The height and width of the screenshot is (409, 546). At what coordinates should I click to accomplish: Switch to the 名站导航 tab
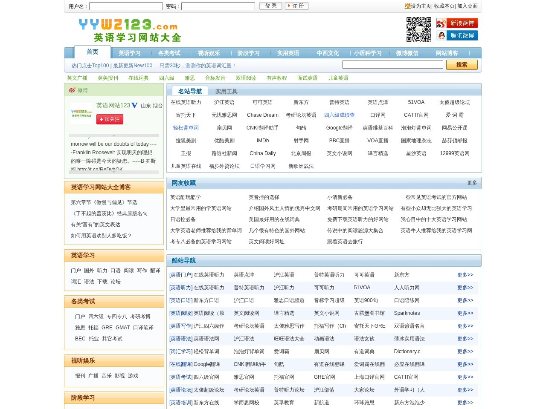click(190, 91)
